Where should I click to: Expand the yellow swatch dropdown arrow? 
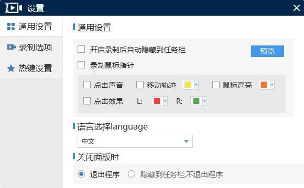click(x=196, y=85)
